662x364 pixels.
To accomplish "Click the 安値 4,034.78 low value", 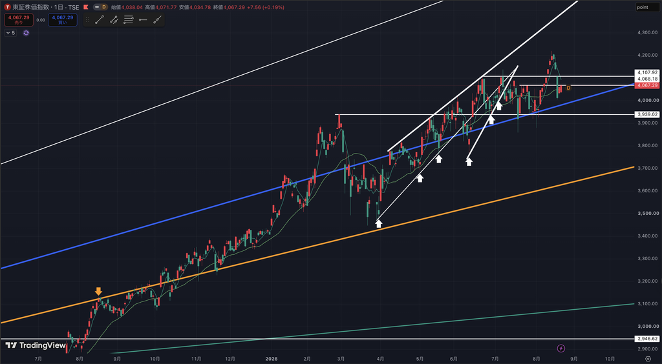I will click(x=195, y=7).
